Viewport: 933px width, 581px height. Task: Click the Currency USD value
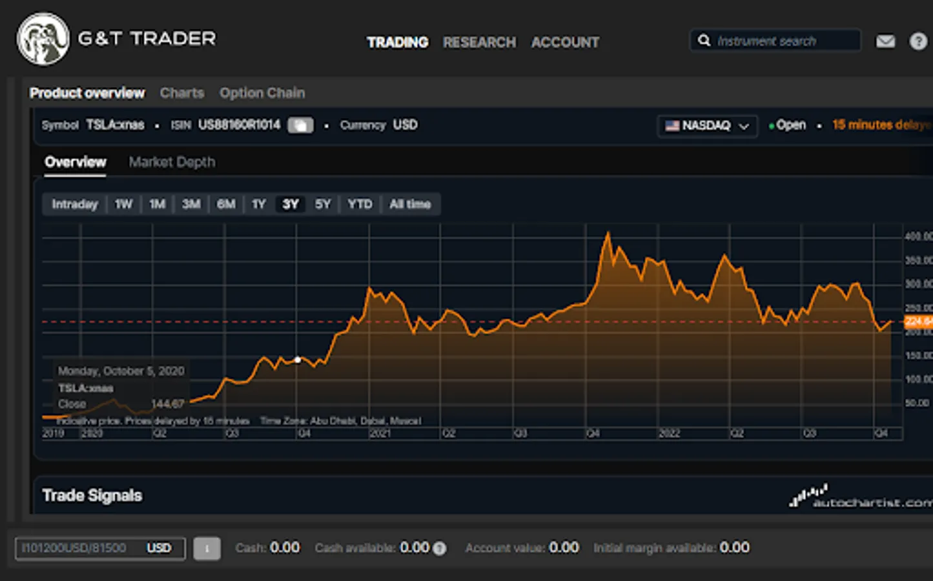click(405, 125)
